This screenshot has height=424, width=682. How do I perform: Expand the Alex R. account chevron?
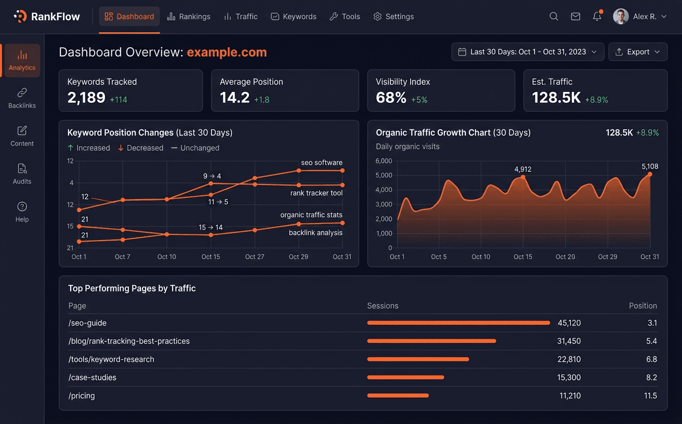pos(664,17)
